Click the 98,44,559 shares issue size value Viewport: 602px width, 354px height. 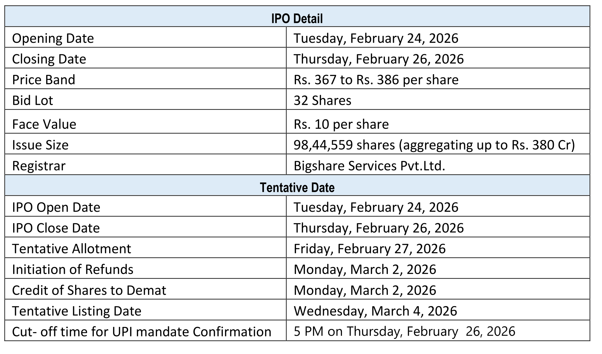(434, 145)
